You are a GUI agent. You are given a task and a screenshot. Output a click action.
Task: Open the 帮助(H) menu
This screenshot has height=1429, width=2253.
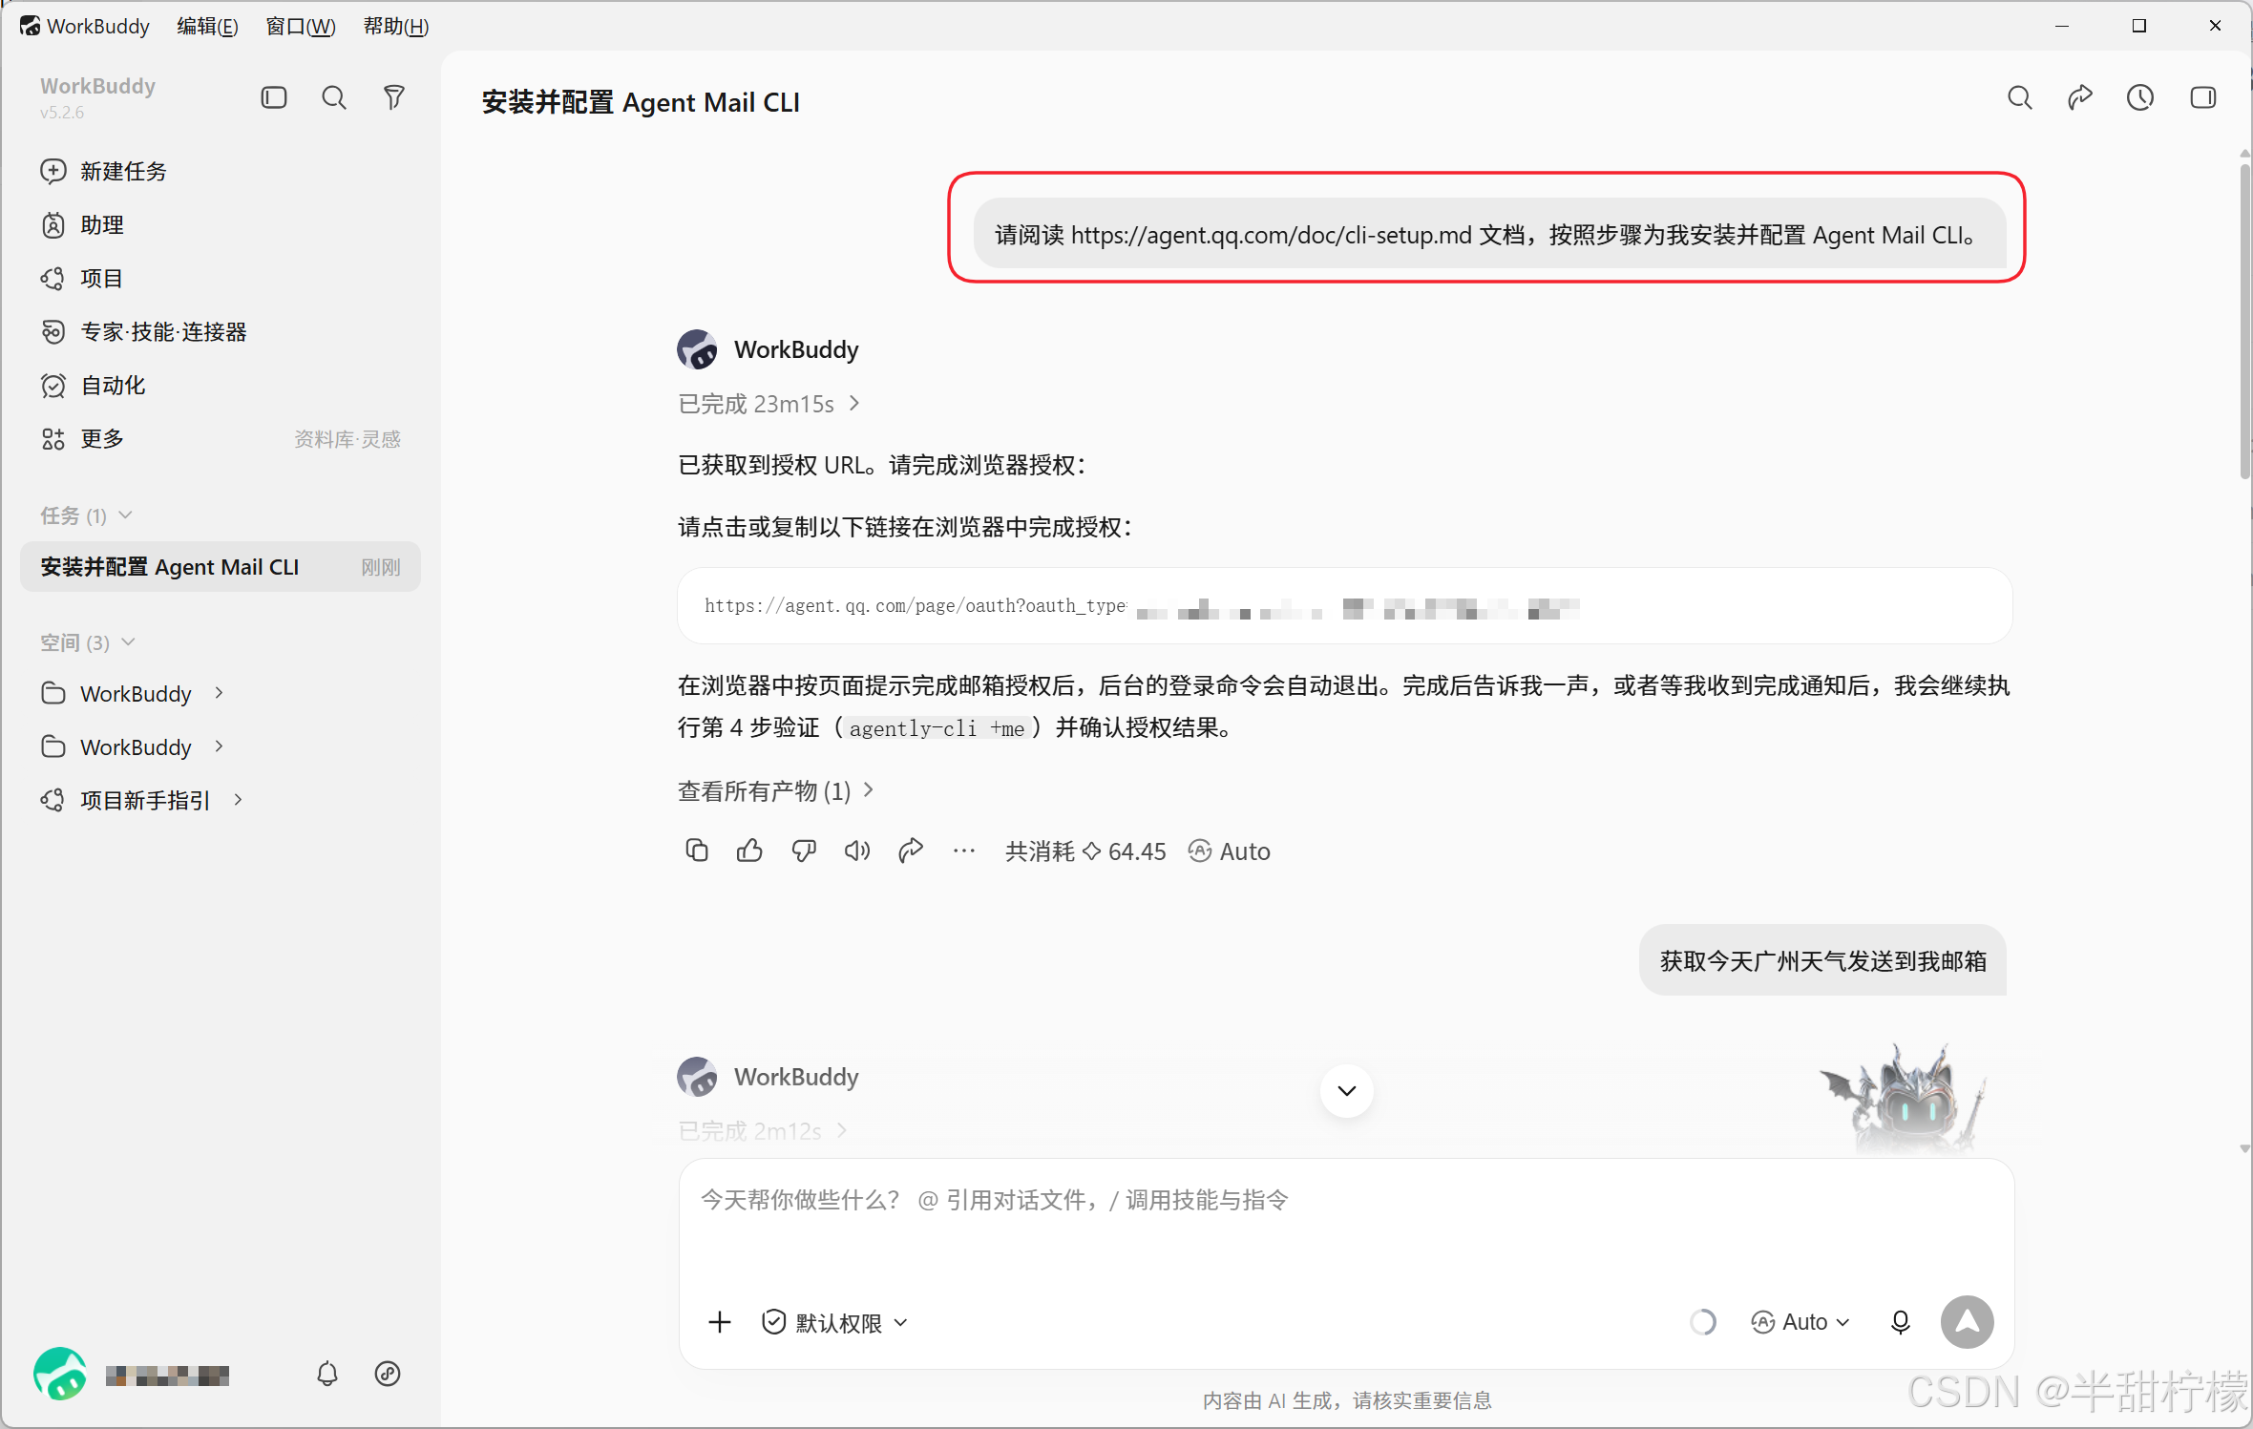[396, 26]
